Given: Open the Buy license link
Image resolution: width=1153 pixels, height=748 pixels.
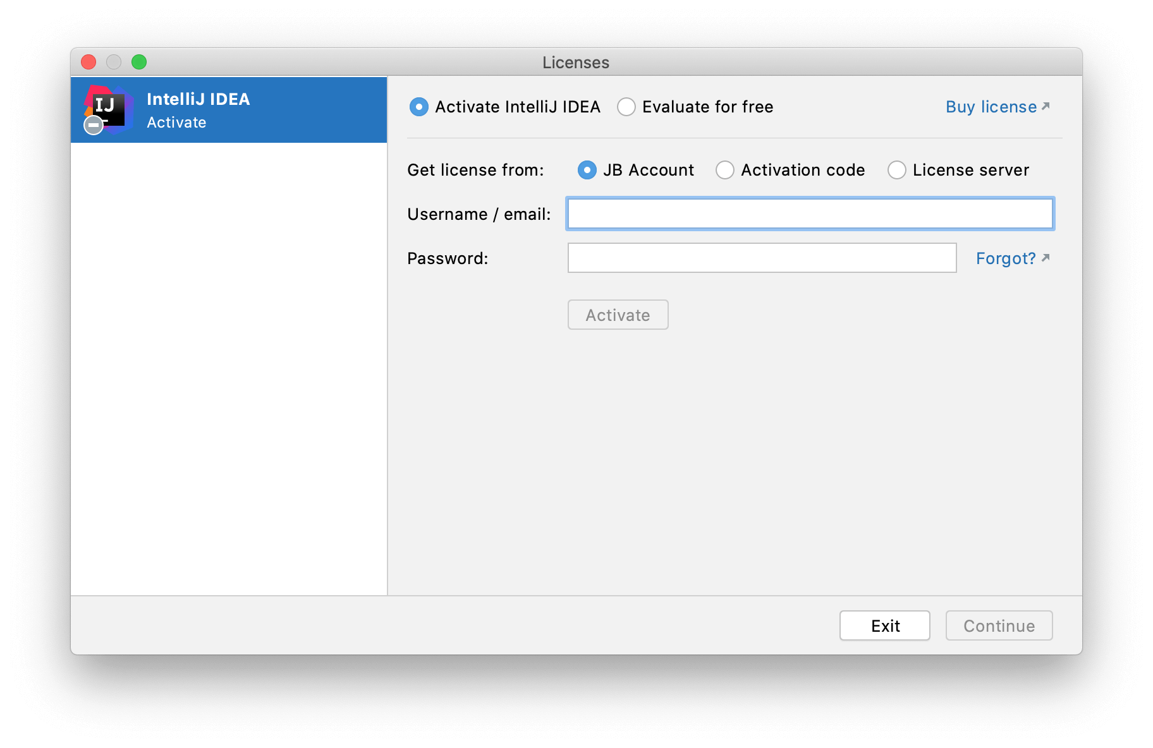Looking at the screenshot, I should coord(991,107).
